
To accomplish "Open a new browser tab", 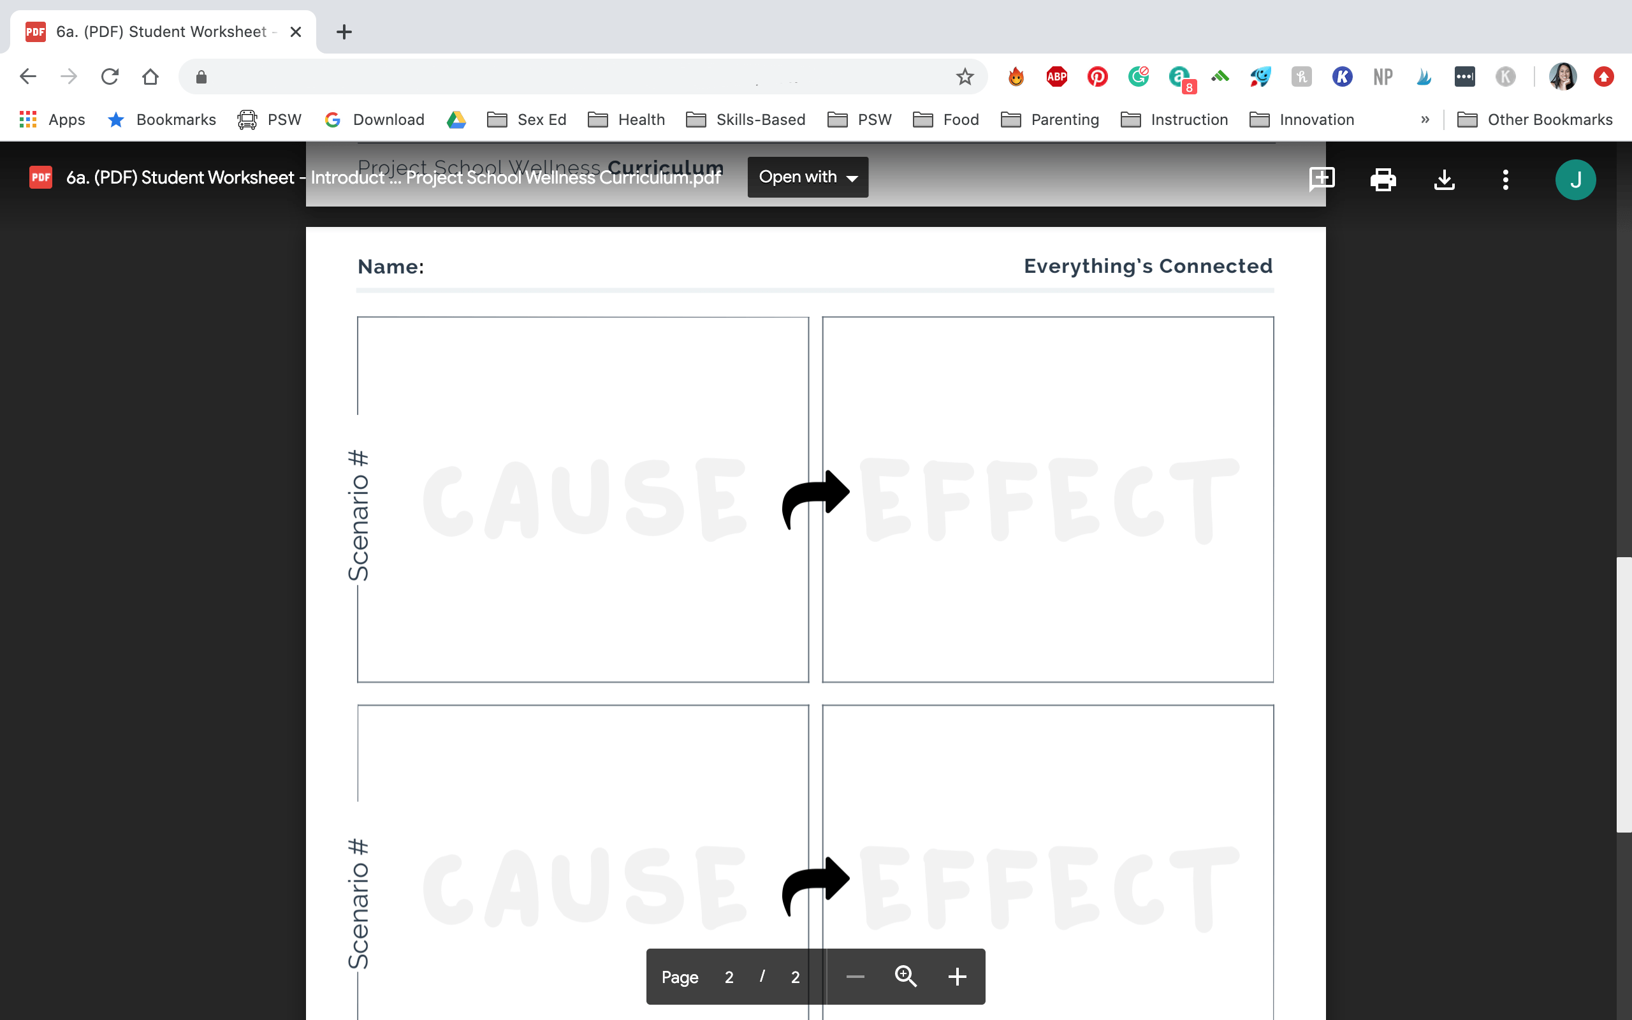I will pos(344,32).
